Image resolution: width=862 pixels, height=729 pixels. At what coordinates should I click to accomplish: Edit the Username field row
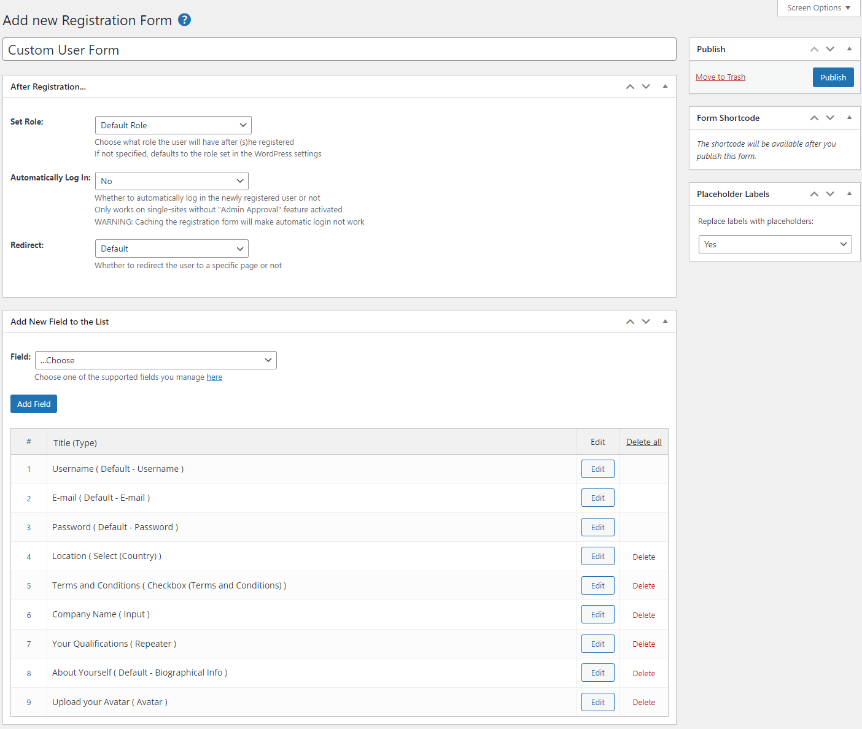pyautogui.click(x=598, y=469)
